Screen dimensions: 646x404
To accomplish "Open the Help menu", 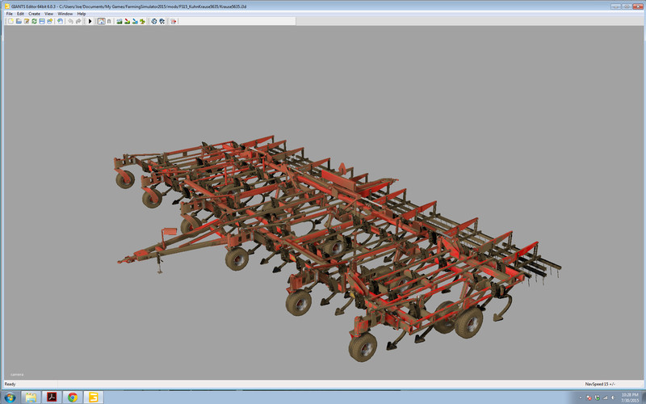I will pyautogui.click(x=82, y=14).
